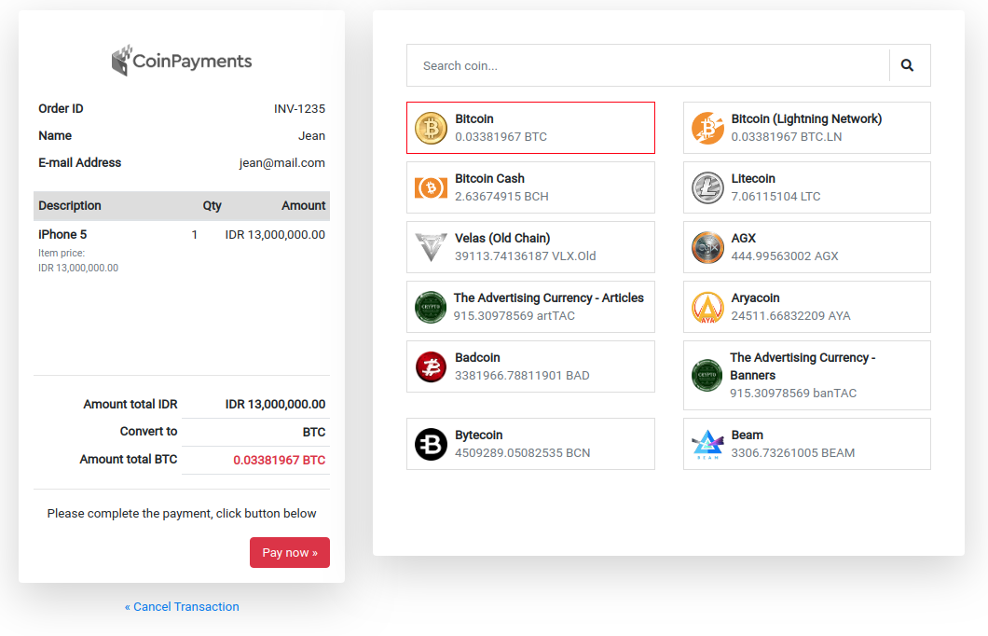The image size is (988, 636).
Task: Click the silver Litecoin icon
Action: click(707, 187)
